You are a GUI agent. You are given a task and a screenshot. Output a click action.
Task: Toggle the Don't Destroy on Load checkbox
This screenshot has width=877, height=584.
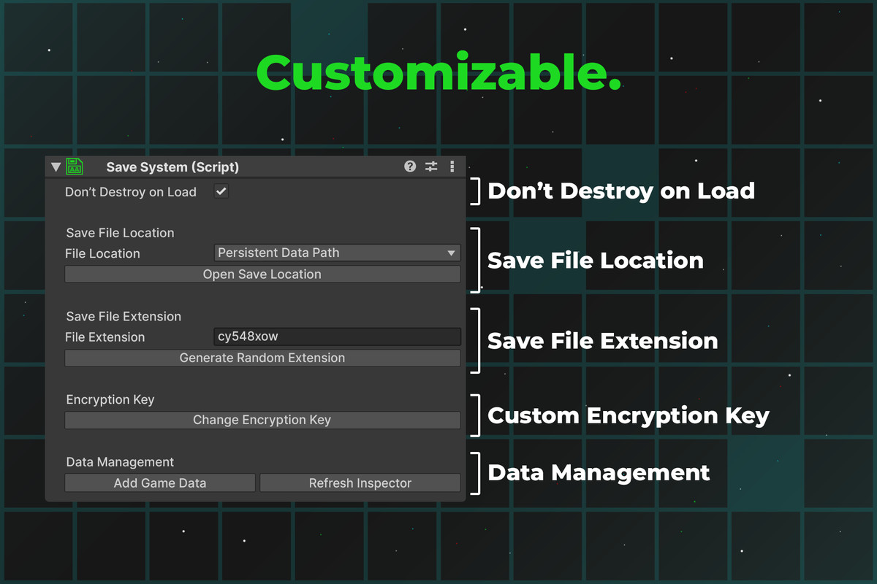(x=220, y=191)
